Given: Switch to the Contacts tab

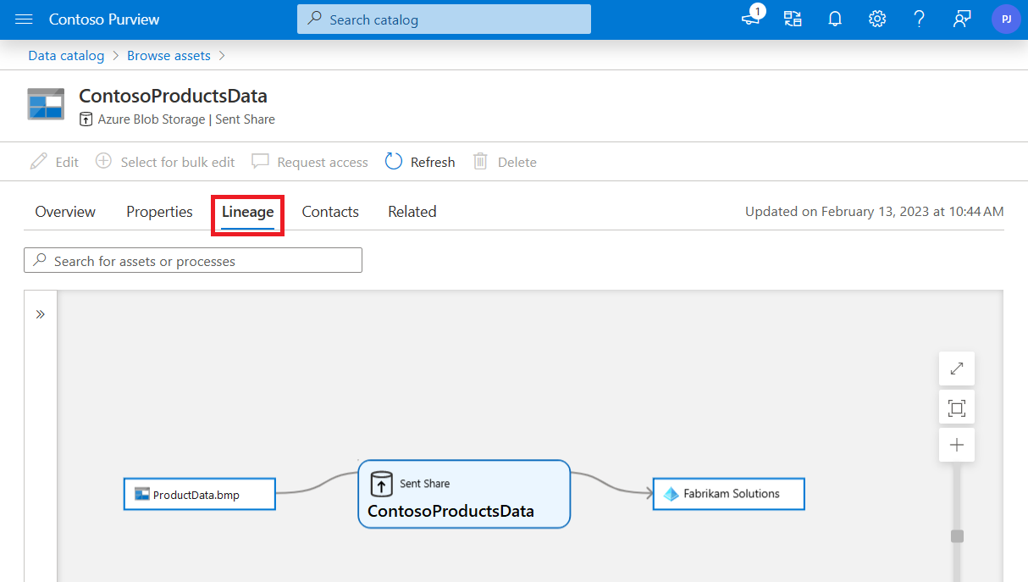Looking at the screenshot, I should pos(329,212).
